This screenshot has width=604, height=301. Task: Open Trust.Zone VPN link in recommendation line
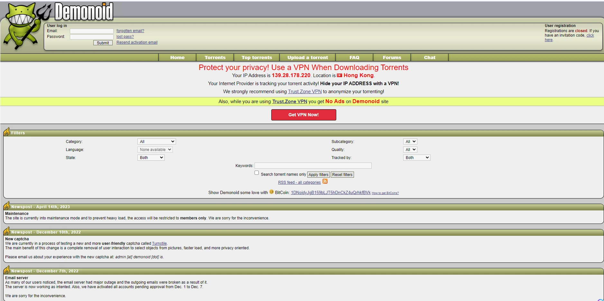(305, 92)
